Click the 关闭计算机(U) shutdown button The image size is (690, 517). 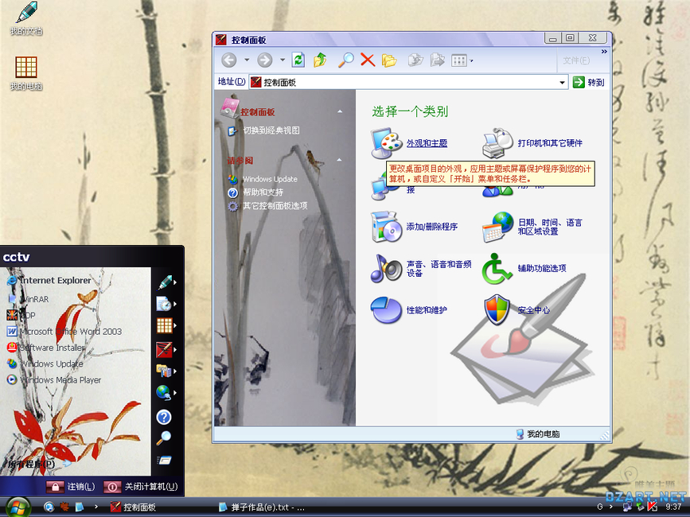pos(141,487)
